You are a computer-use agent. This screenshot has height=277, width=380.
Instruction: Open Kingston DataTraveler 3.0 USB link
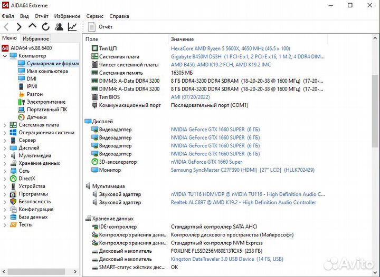(227, 259)
